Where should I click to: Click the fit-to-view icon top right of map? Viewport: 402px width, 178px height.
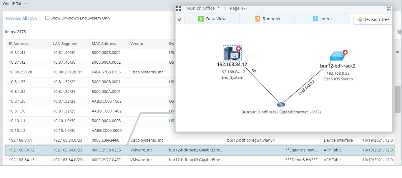point(389,9)
